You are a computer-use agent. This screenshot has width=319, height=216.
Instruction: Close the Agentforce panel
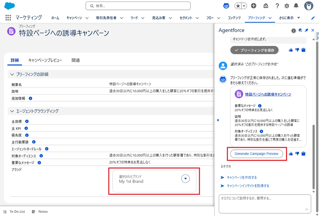(313, 30)
